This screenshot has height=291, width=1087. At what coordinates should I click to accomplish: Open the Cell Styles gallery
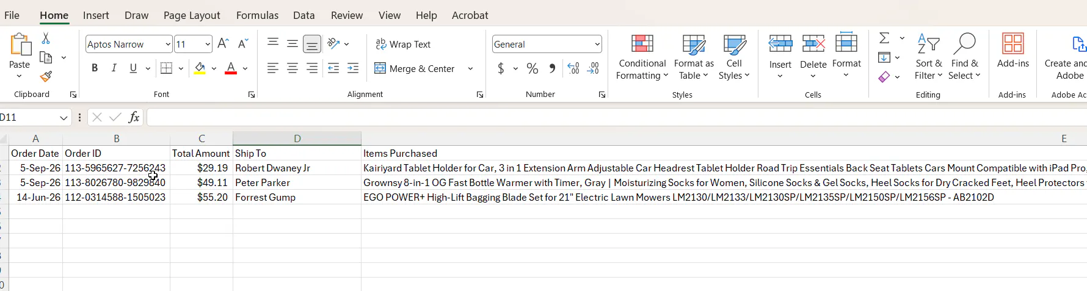(734, 57)
